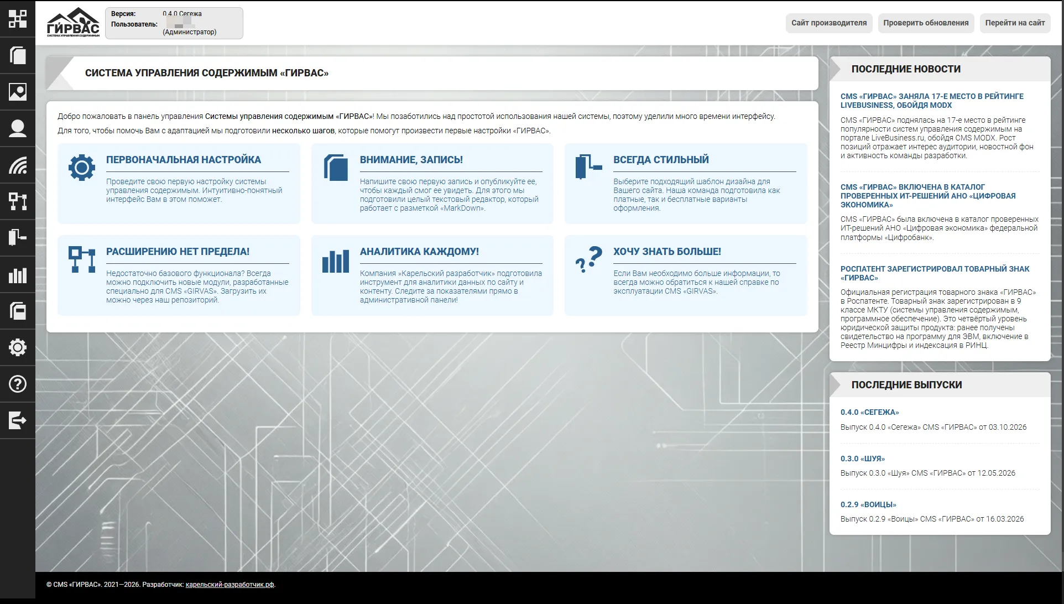
Task: Open the ХОЧУ ЗНАТЬ БОЛЬШЕ! heading link
Action: (x=667, y=252)
